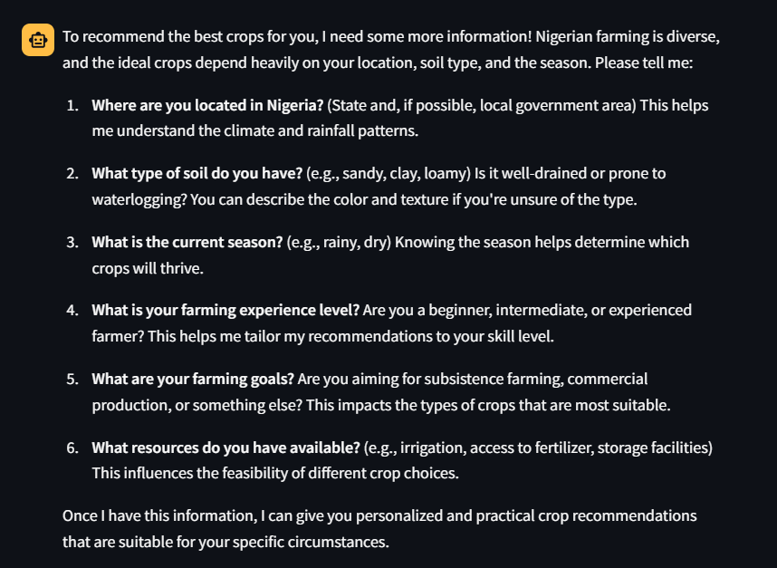Click the bold question "Where are you located in Nigeria?"
Image resolution: width=777 pixels, height=568 pixels.
(207, 105)
